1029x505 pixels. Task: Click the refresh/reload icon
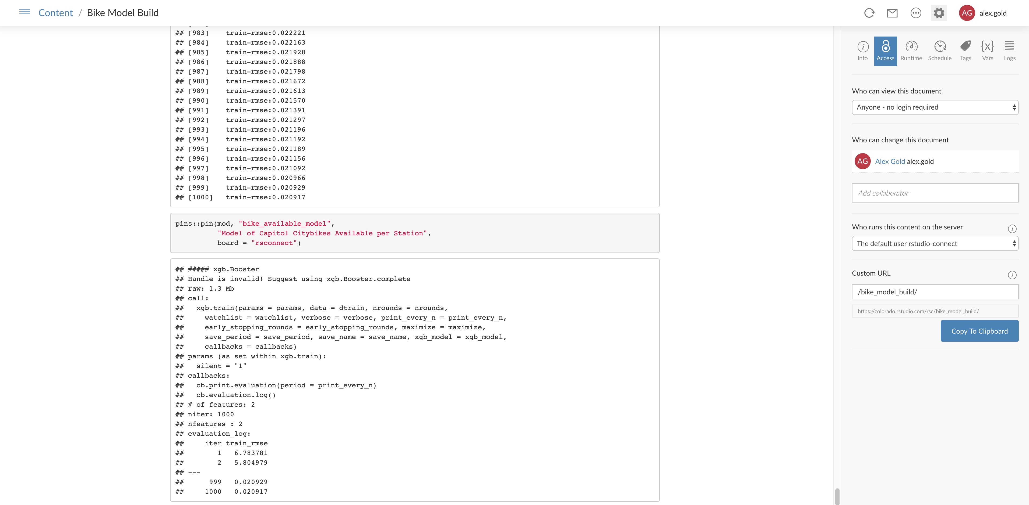coord(868,12)
